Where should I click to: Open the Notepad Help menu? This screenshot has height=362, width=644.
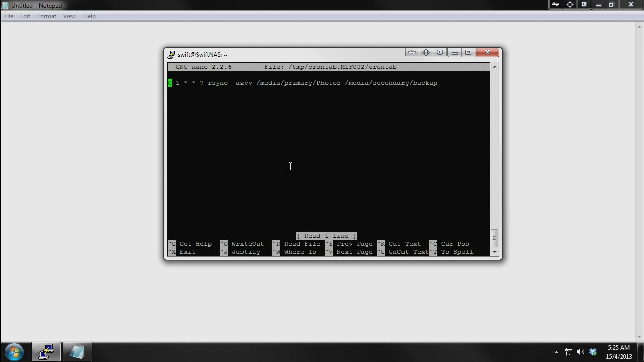(89, 16)
